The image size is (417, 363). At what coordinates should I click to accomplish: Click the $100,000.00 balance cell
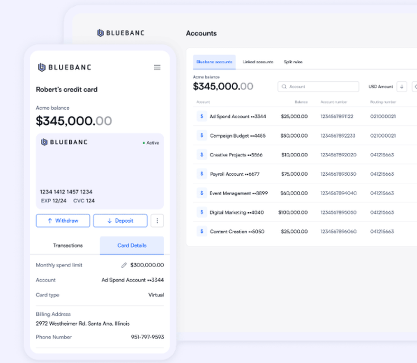293,212
